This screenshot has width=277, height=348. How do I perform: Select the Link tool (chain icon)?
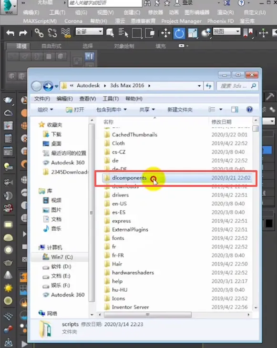[39, 33]
